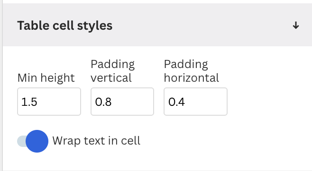
Task: Click the Table cell styles header title
Action: coord(65,26)
